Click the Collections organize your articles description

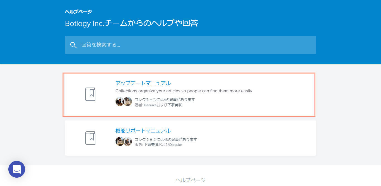point(184,91)
